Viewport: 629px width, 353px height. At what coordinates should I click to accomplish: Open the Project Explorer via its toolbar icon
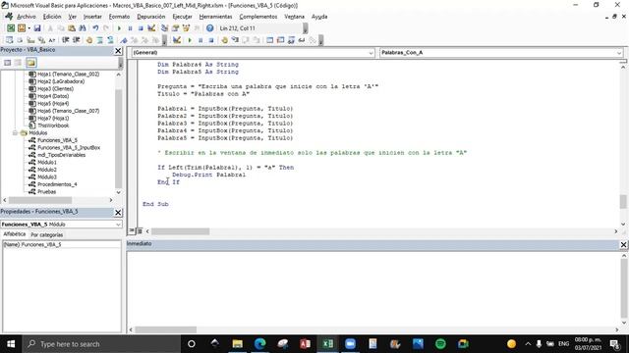tap(164, 28)
